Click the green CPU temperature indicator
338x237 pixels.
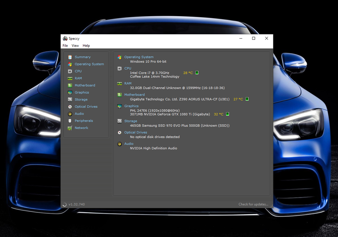197,73
